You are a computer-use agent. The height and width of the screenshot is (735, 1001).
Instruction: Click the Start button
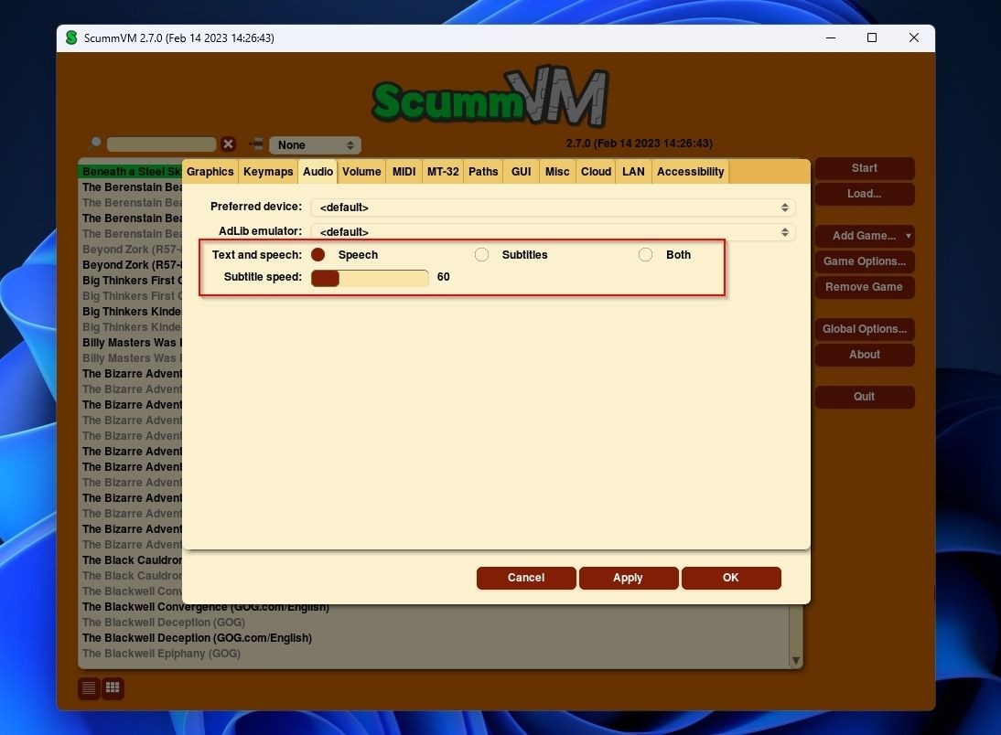coord(865,168)
